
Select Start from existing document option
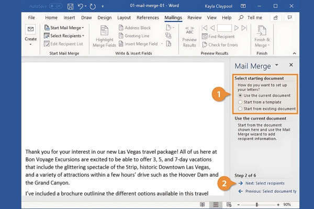267,109
